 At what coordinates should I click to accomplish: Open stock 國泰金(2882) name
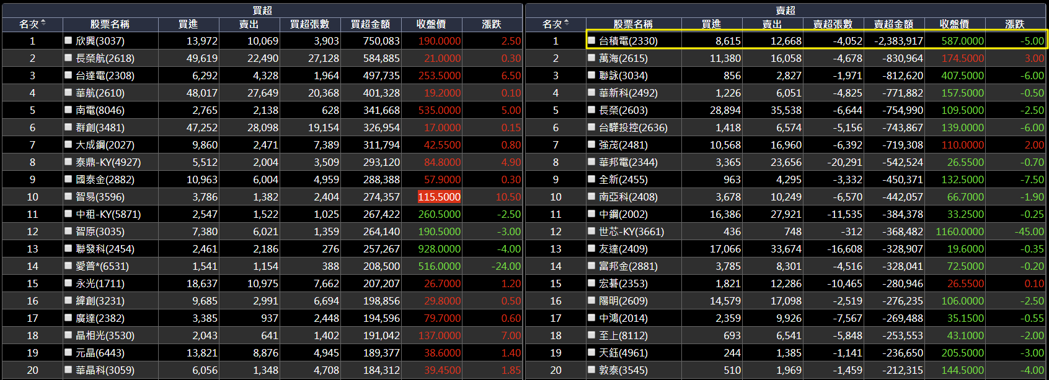105,179
